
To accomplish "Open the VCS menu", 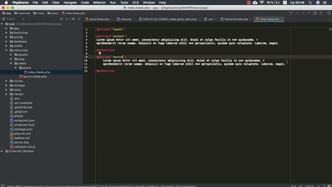I will pyautogui.click(x=135, y=3).
